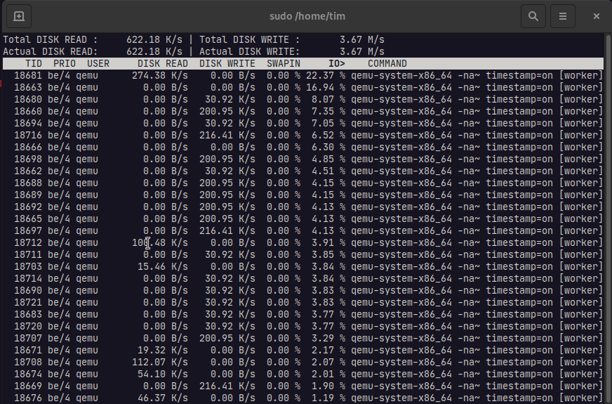Click the Total DISK READ label
612x404 pixels.
click(51, 40)
